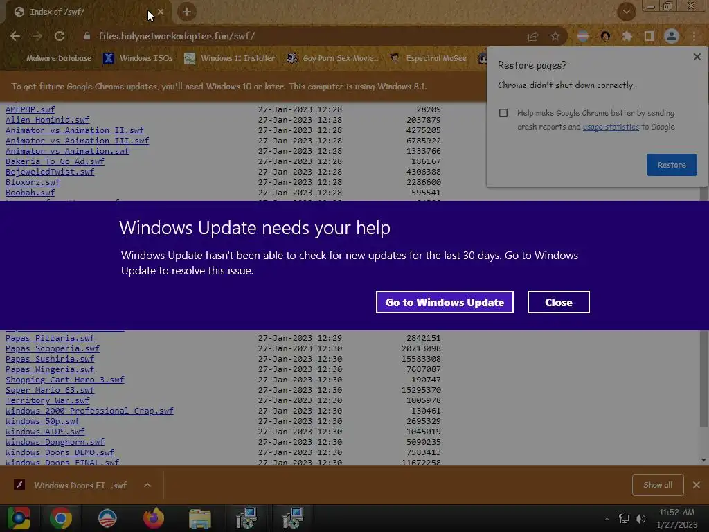The height and width of the screenshot is (532, 709).
Task: Click Go to Windows Update button
Action: [x=445, y=302]
